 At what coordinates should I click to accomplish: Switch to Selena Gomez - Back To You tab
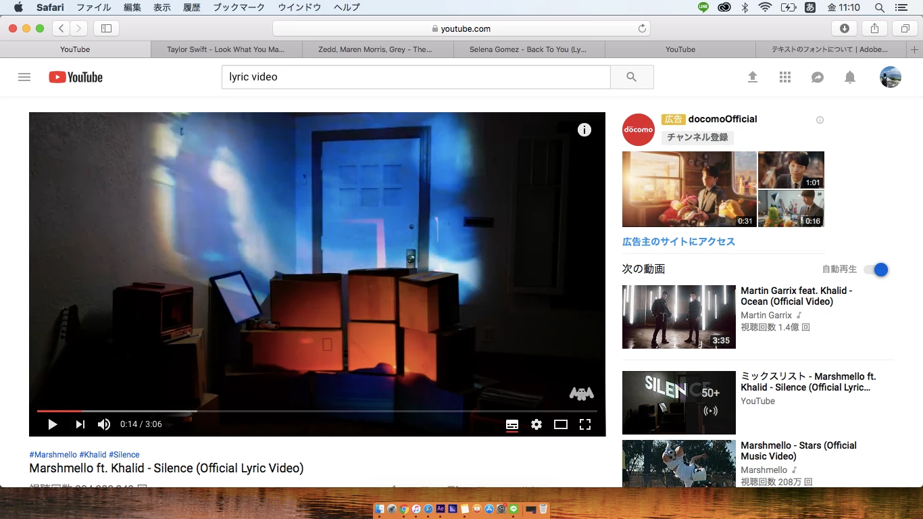coord(528,49)
